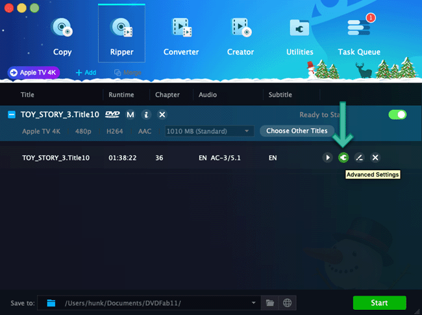Show source information via info icon
Viewport: 422px width, 315px height.
pos(146,115)
